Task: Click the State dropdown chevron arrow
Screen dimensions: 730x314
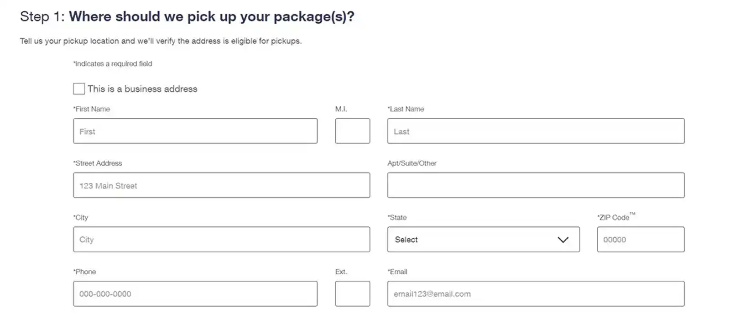Action: click(563, 240)
